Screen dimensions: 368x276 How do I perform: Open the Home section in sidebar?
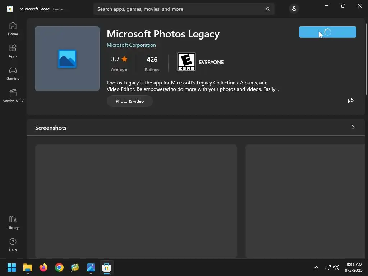click(13, 29)
